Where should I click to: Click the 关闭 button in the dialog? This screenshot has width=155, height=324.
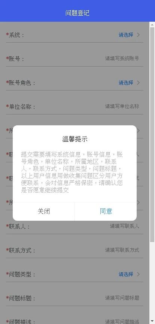[43, 211]
